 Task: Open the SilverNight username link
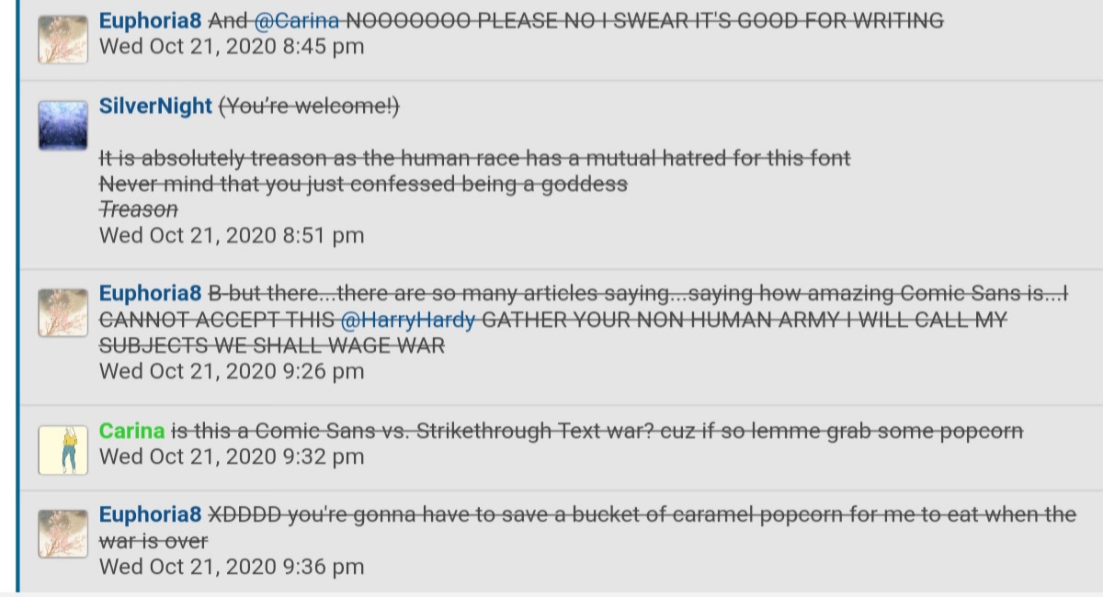(155, 106)
